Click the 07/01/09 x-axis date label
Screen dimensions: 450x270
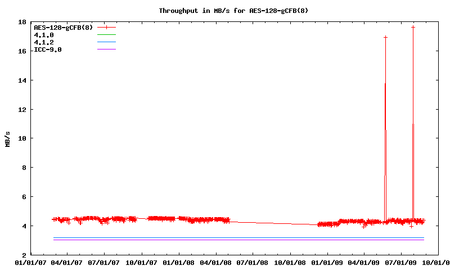pos(401,262)
